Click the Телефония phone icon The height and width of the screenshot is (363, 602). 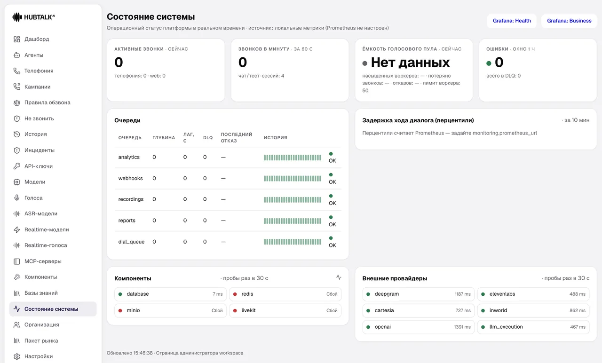(x=17, y=71)
